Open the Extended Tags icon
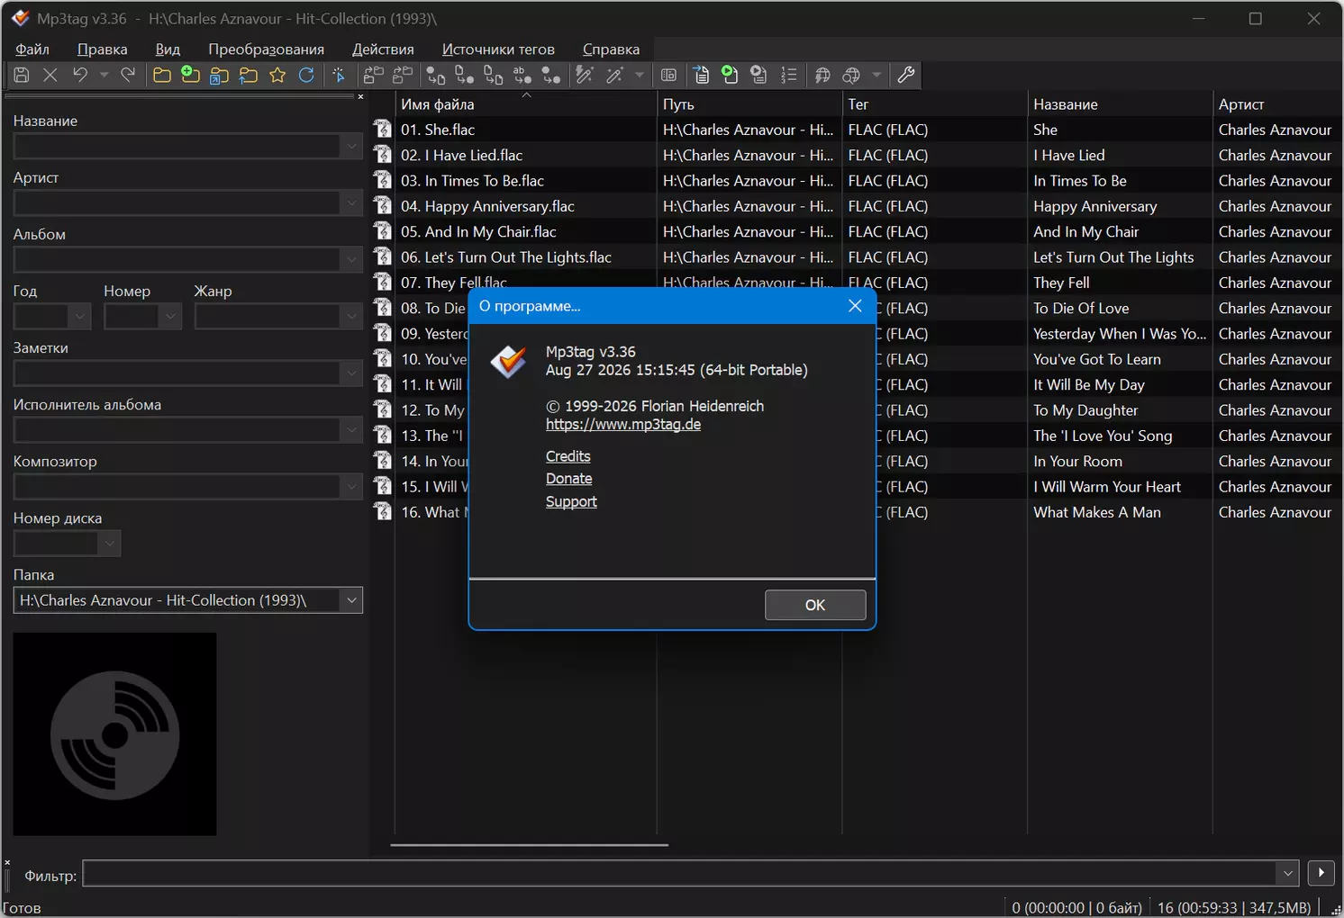1344x918 pixels. pos(668,76)
